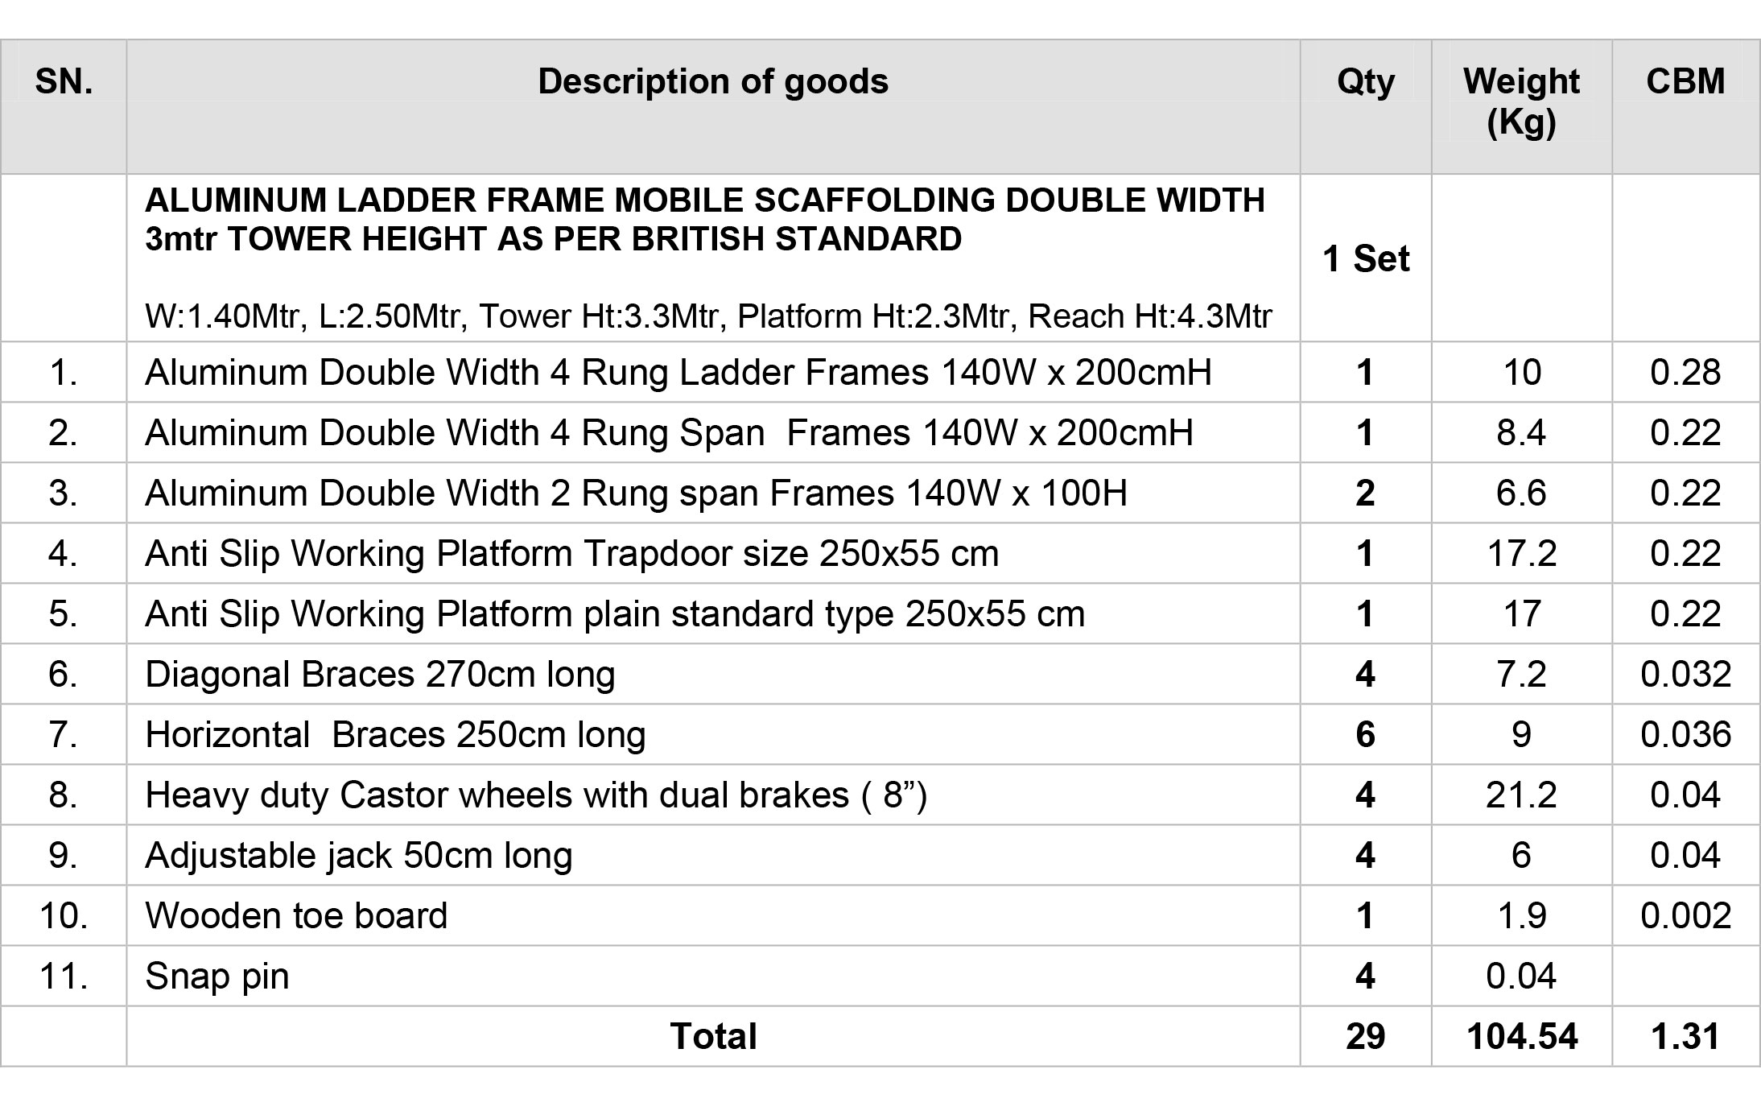Click the scaffolding title in bold caps
The height and width of the screenshot is (1119, 1761).
point(705,219)
